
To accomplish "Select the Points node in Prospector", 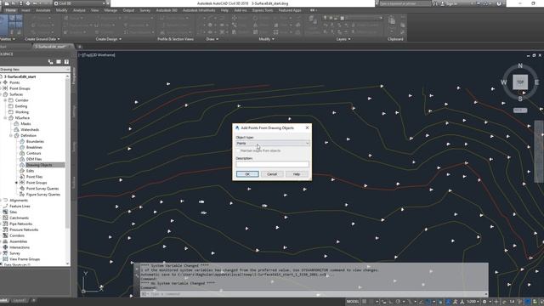I will click(x=14, y=82).
